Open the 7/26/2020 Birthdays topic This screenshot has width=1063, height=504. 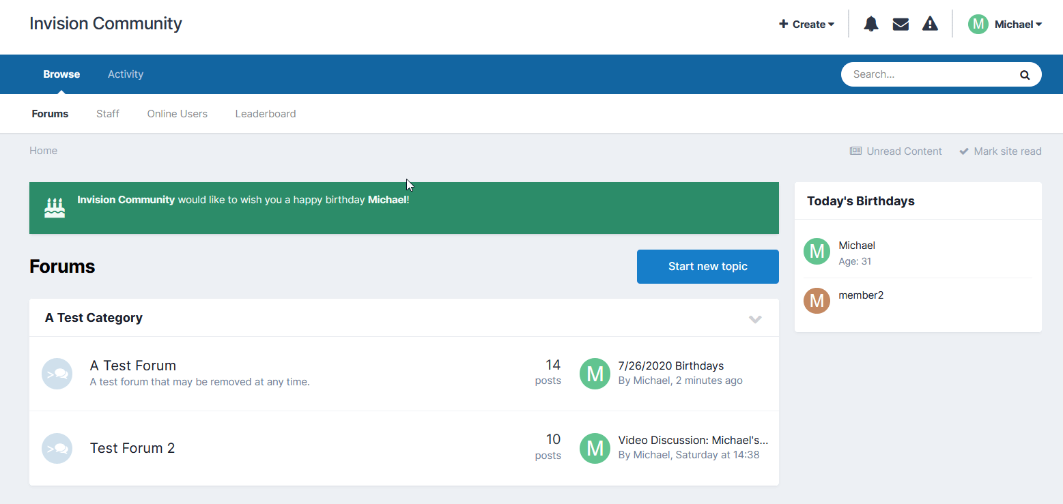pyautogui.click(x=670, y=366)
